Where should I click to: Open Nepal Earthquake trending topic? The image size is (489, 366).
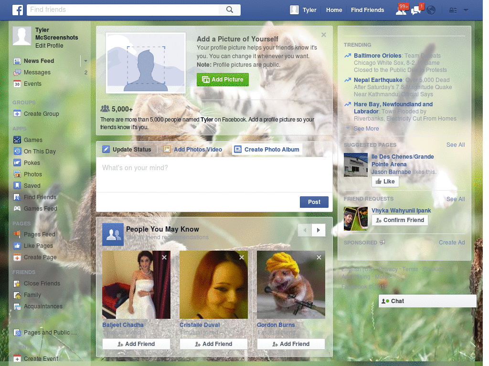(378, 80)
